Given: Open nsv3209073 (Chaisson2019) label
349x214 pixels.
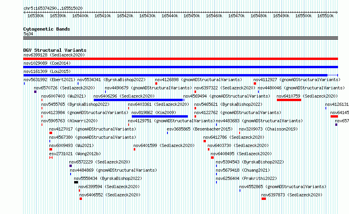Looking at the screenshot, I should [268, 129].
